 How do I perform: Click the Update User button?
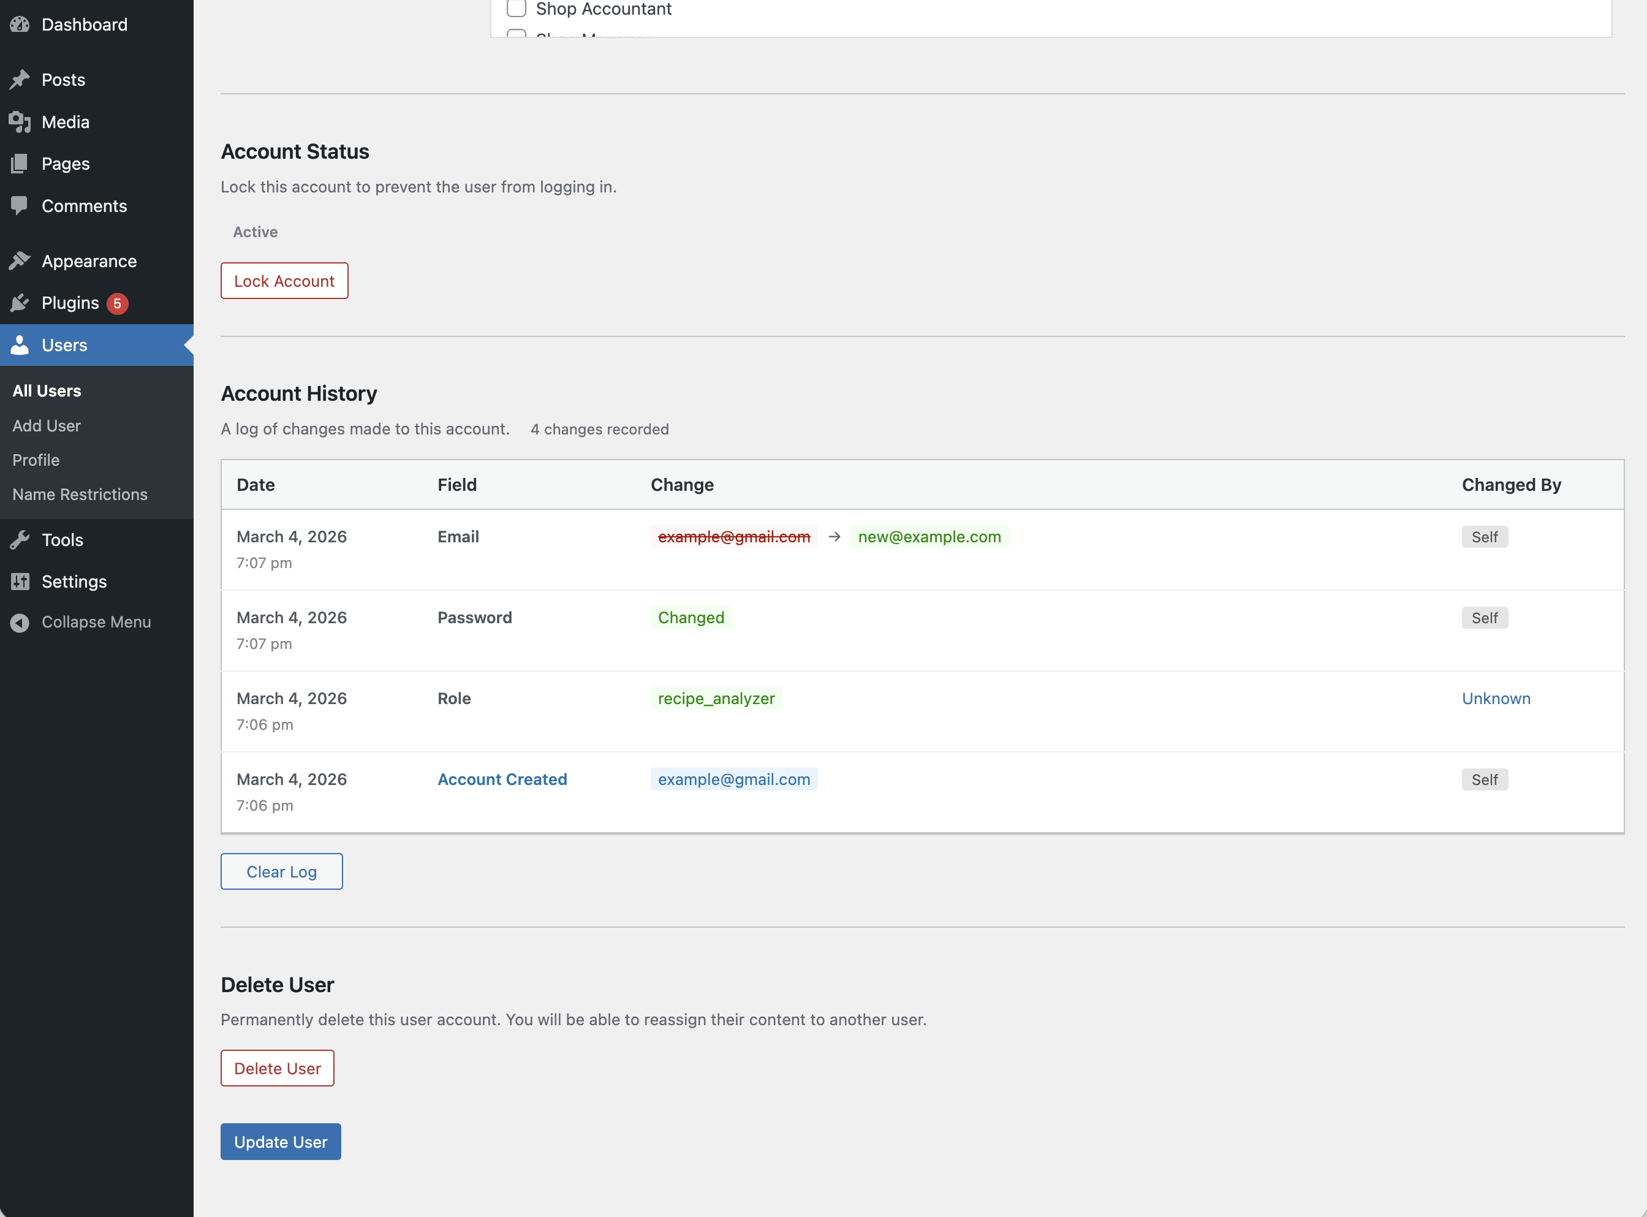281,1141
